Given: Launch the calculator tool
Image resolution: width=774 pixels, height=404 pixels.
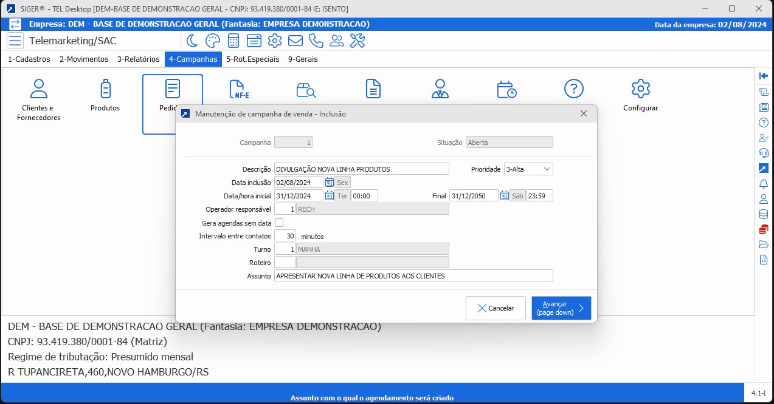Looking at the screenshot, I should [x=233, y=41].
